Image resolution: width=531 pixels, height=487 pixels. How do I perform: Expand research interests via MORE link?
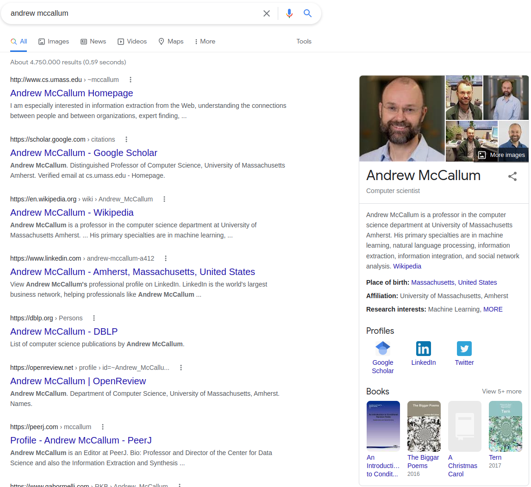493,309
